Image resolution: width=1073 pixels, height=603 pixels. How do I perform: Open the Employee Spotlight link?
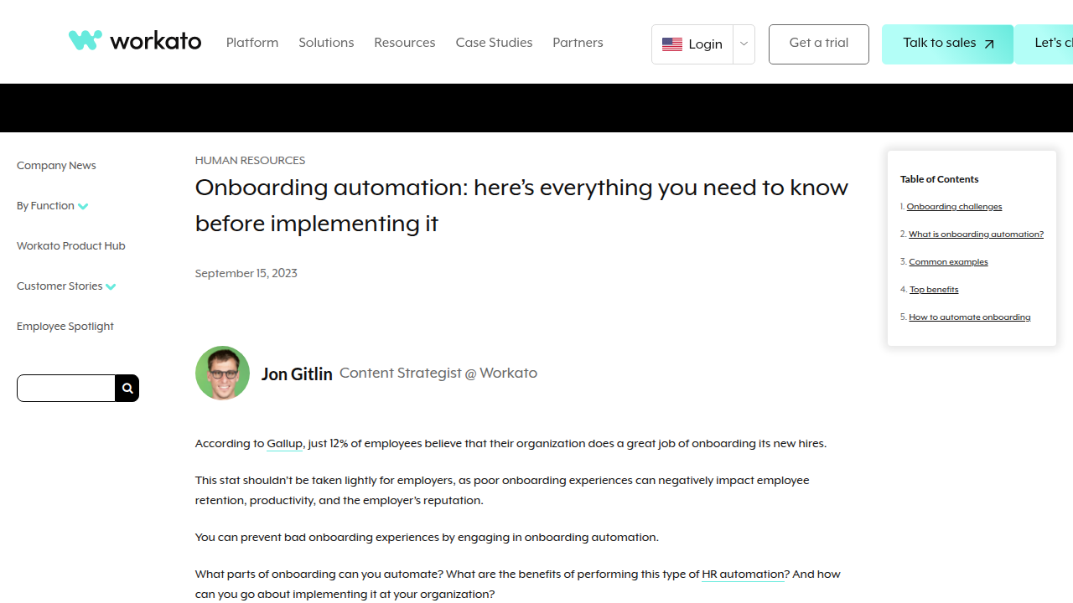point(65,327)
